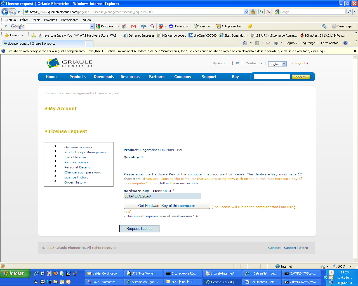The height and width of the screenshot is (286, 358).
Task: Expand the Segurança menu dropdown
Action: point(309,43)
